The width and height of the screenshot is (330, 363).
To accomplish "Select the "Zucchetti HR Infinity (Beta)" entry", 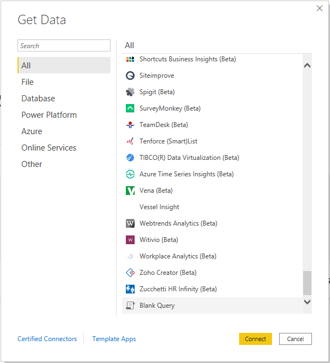I will [212, 289].
